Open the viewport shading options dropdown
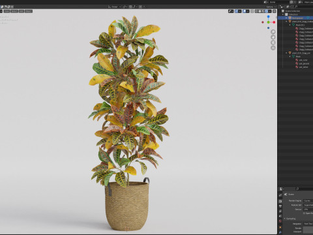 (270, 11)
